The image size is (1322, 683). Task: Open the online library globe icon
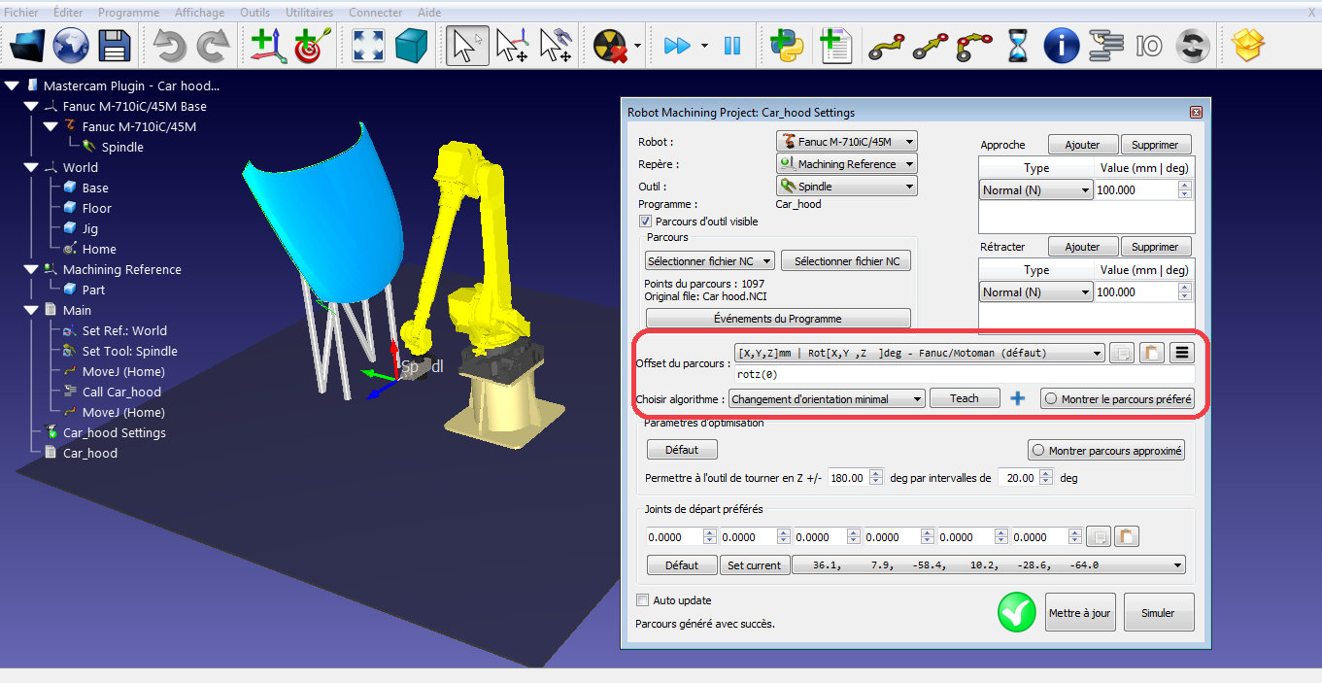[71, 46]
